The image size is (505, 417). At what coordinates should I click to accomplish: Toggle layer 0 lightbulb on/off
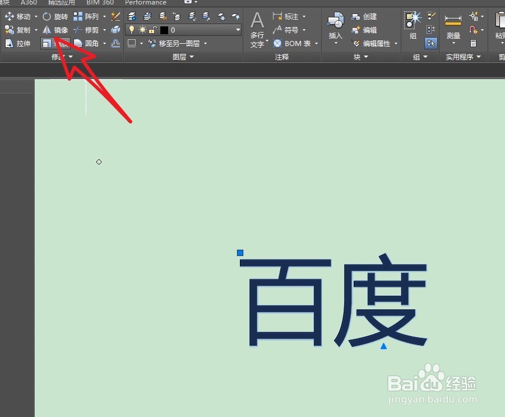pyautogui.click(x=131, y=30)
